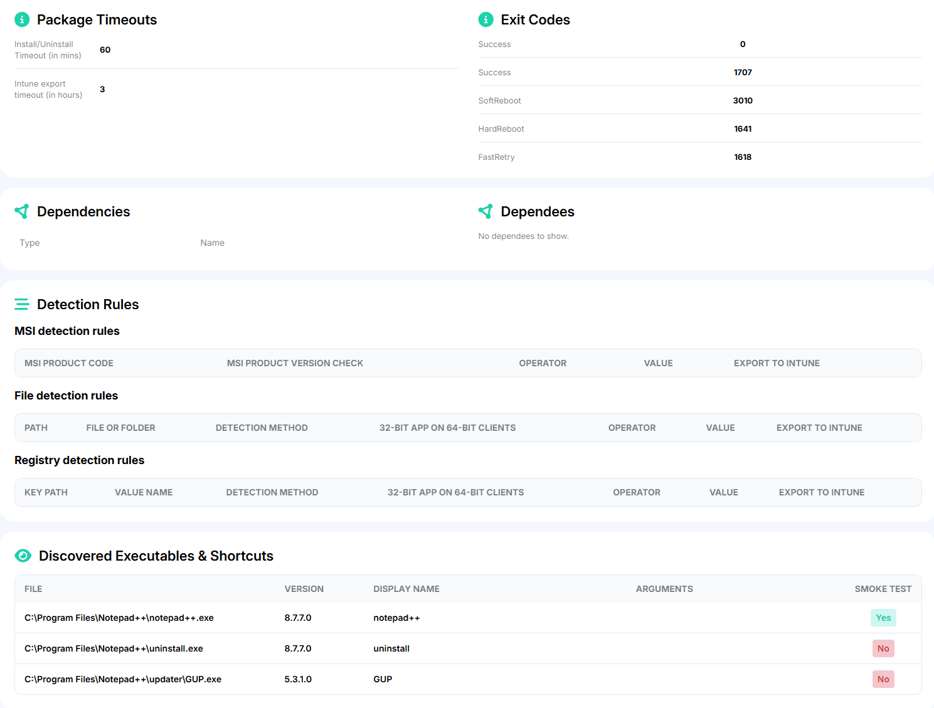Click the Package Timeouts info icon
The height and width of the screenshot is (708, 934).
click(22, 19)
